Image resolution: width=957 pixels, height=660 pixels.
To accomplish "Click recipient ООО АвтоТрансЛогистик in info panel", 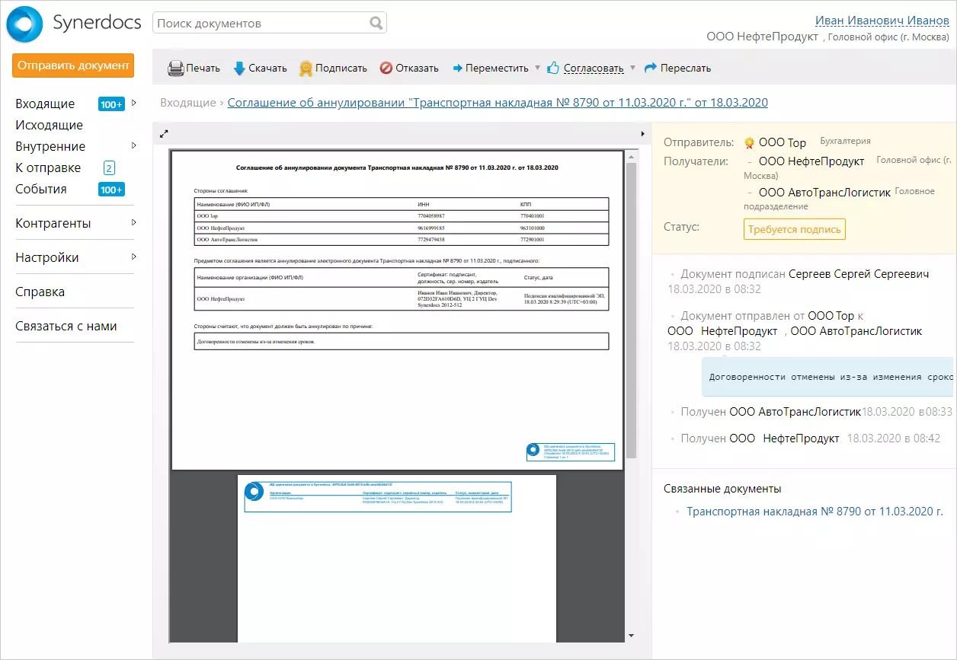I will click(x=824, y=193).
